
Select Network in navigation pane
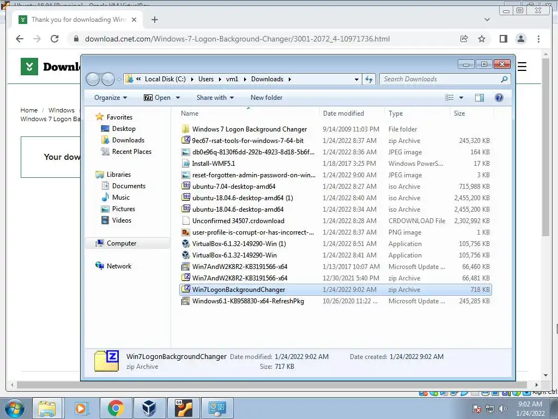click(119, 266)
